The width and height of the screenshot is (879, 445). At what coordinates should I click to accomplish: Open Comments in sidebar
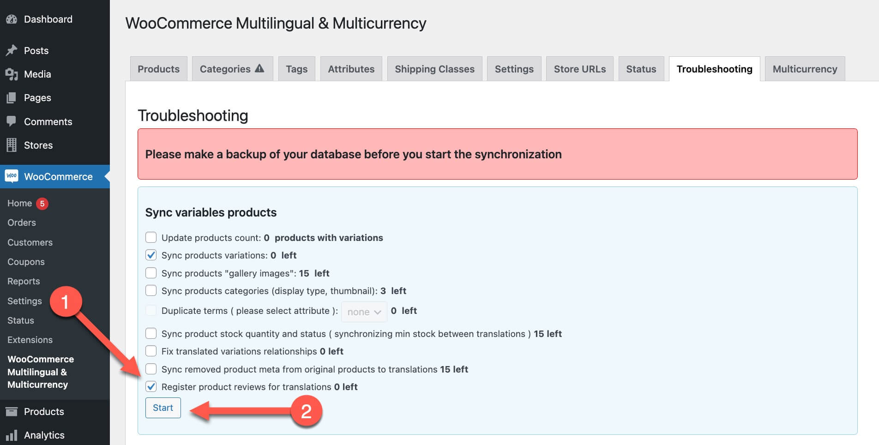click(55, 121)
